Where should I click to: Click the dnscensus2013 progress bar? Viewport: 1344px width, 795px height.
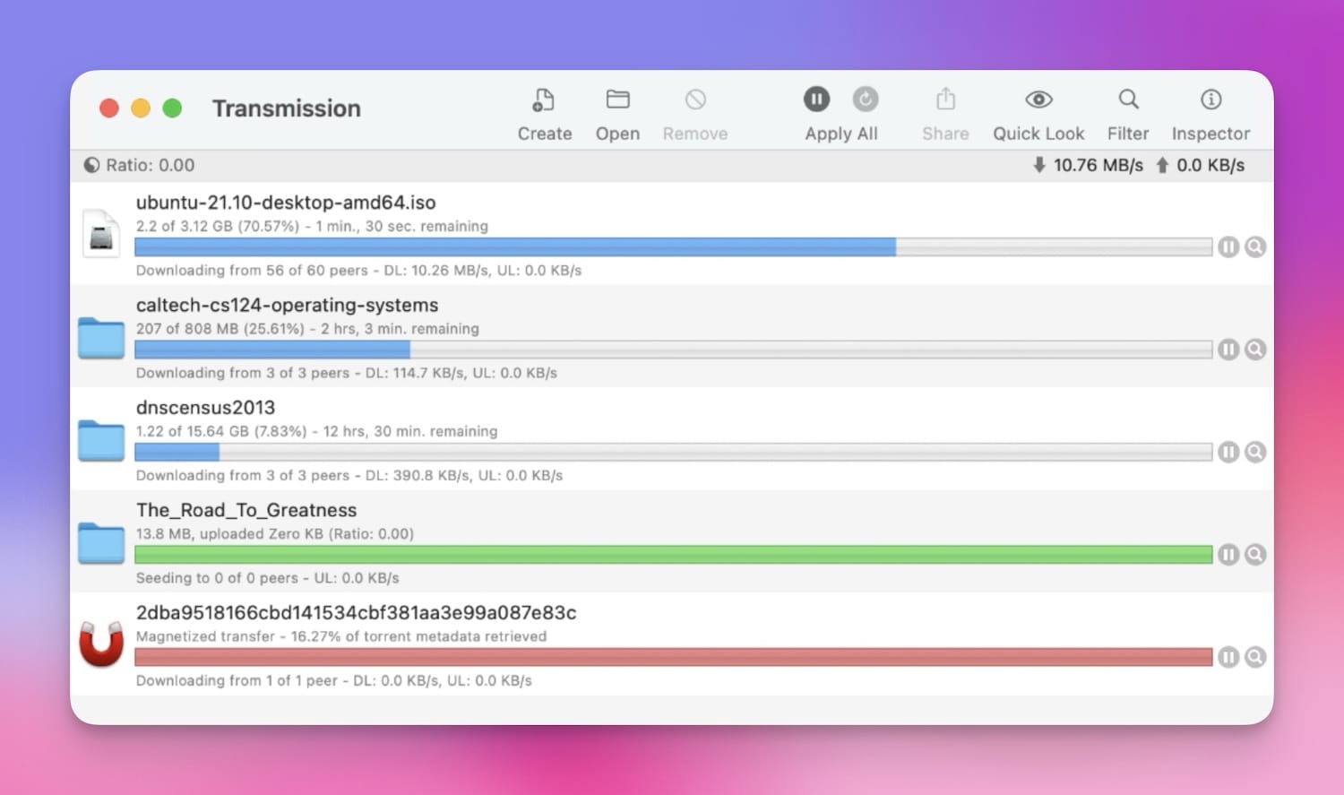pos(673,452)
